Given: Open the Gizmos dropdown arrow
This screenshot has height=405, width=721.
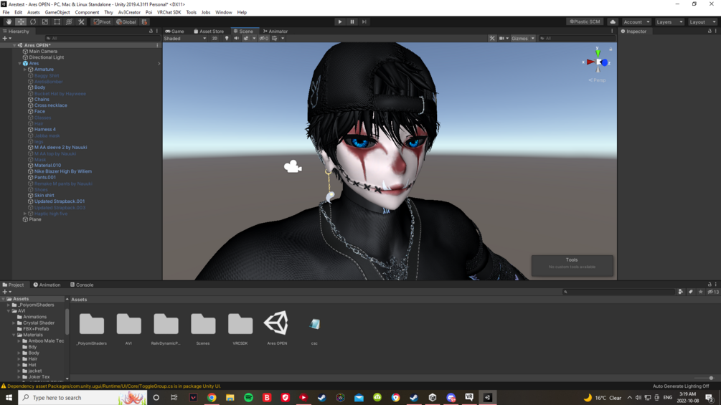Looking at the screenshot, I should click(532, 38).
